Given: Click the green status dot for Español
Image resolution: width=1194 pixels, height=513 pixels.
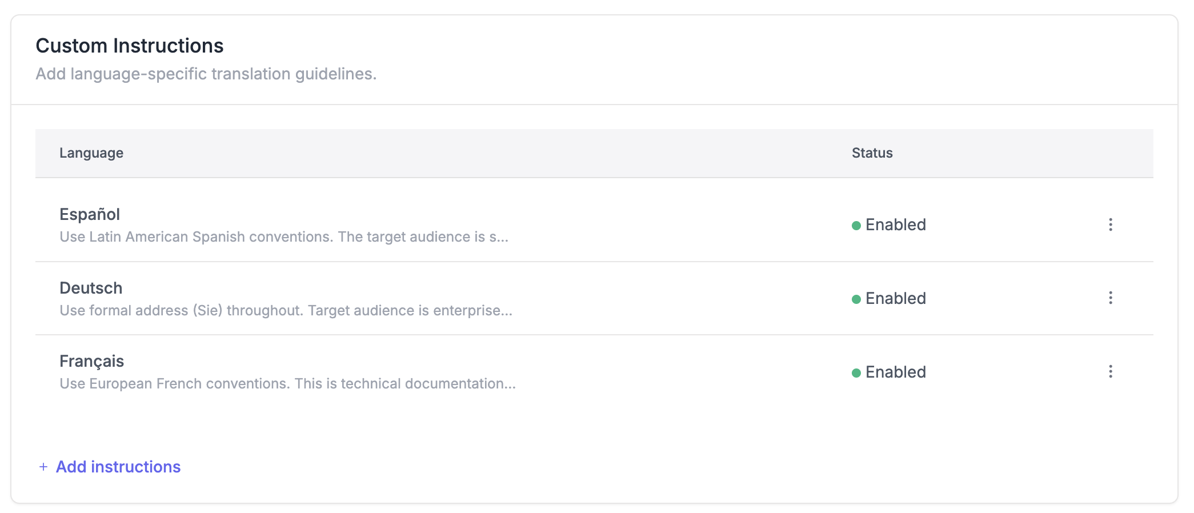Looking at the screenshot, I should coord(856,226).
